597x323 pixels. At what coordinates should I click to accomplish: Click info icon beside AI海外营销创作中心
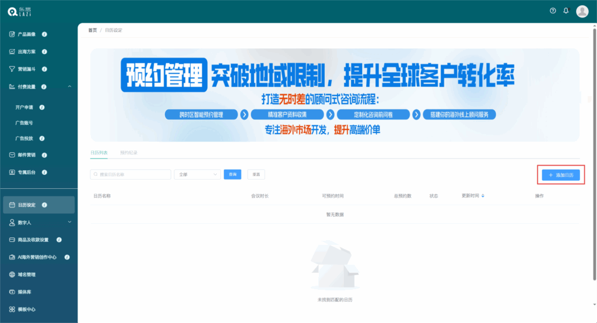[67, 257]
